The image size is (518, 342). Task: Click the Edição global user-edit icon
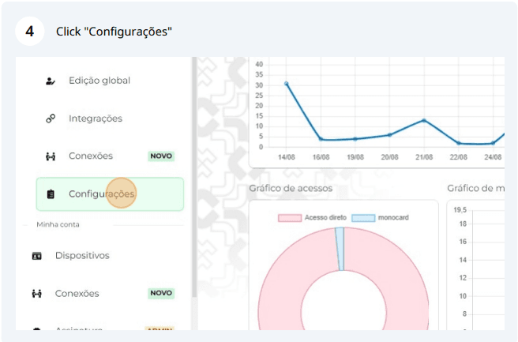point(51,81)
